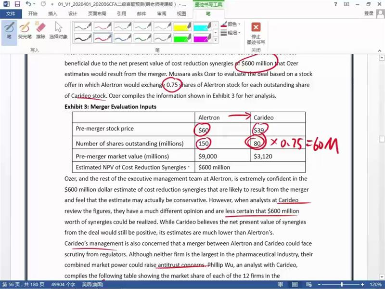
Task: Click the scroll down arrow of vertical scrollbar
Action: [x=382, y=276]
